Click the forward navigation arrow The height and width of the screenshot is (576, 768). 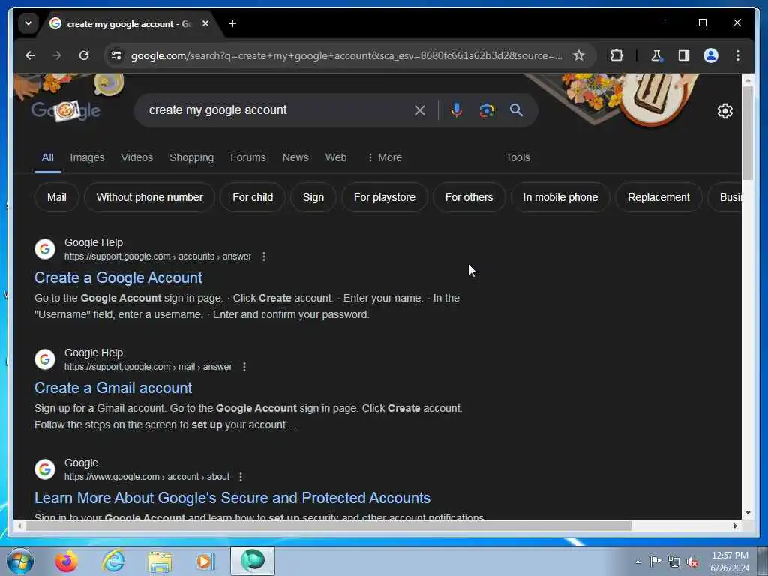pyautogui.click(x=57, y=55)
